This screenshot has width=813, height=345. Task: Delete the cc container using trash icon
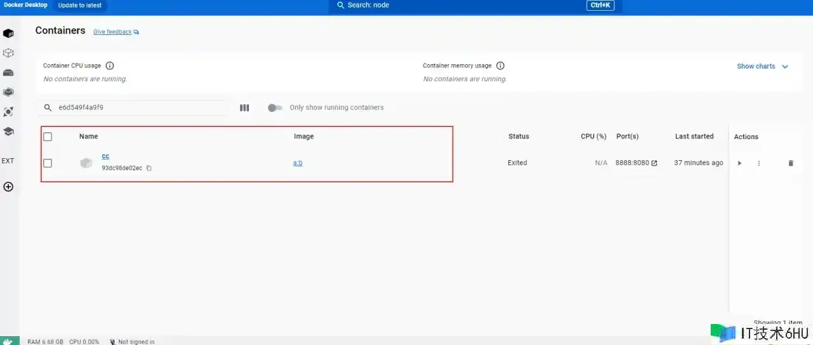pyautogui.click(x=791, y=163)
